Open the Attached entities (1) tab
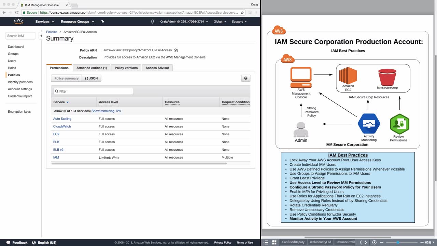 click(91, 68)
